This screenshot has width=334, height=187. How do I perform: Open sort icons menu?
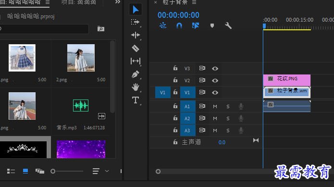pyautogui.click(x=96, y=171)
